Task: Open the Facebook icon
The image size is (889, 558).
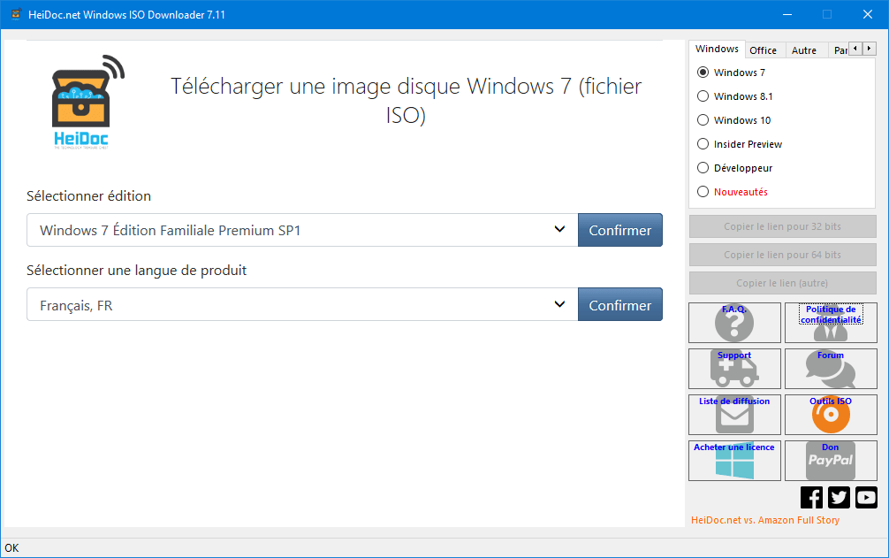Action: coord(811,497)
